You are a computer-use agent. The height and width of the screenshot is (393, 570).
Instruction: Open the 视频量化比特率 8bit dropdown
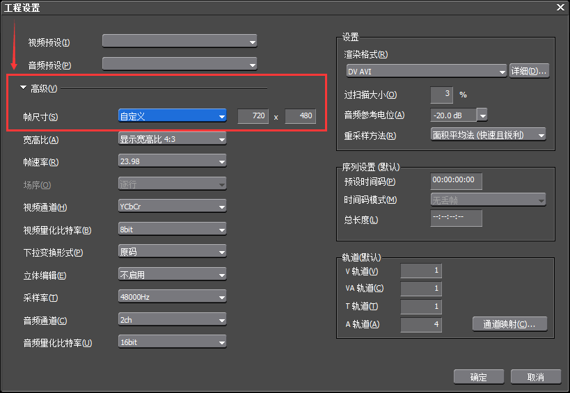(x=173, y=229)
